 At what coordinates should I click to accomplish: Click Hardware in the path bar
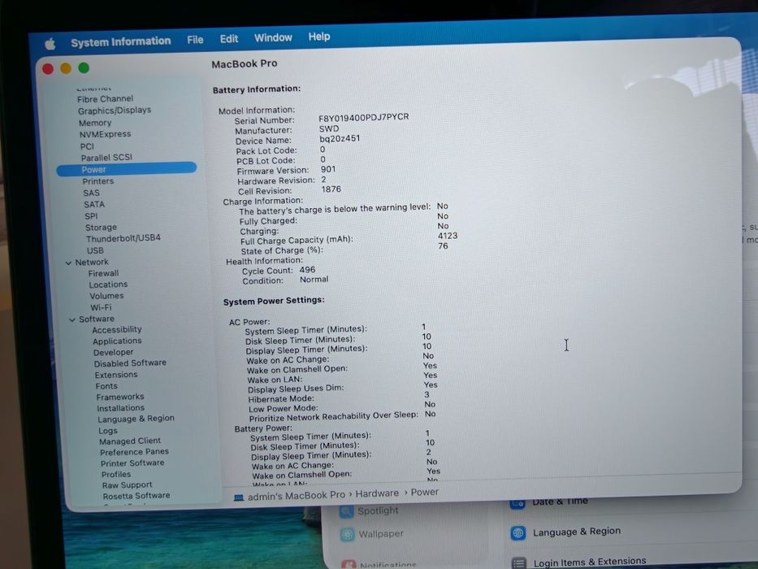pyautogui.click(x=377, y=493)
